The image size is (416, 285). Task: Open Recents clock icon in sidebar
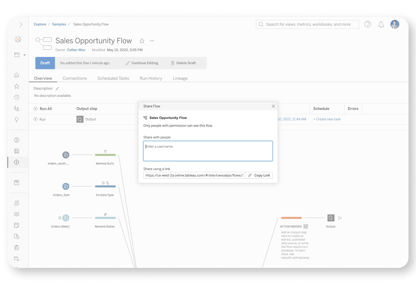[x=16, y=97]
